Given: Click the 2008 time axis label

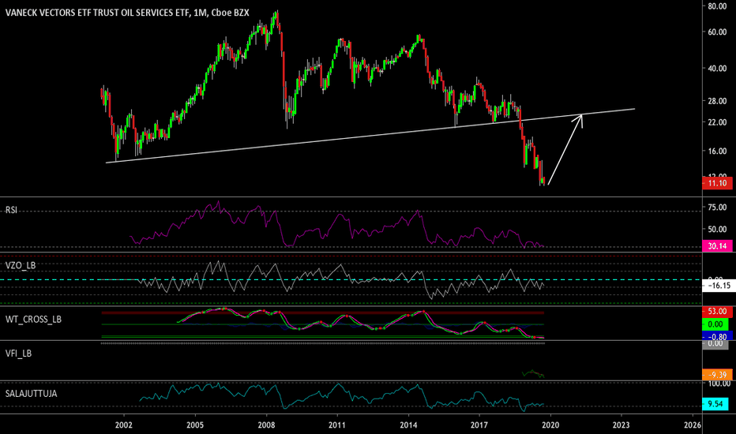Looking at the screenshot, I should pyautogui.click(x=266, y=425).
